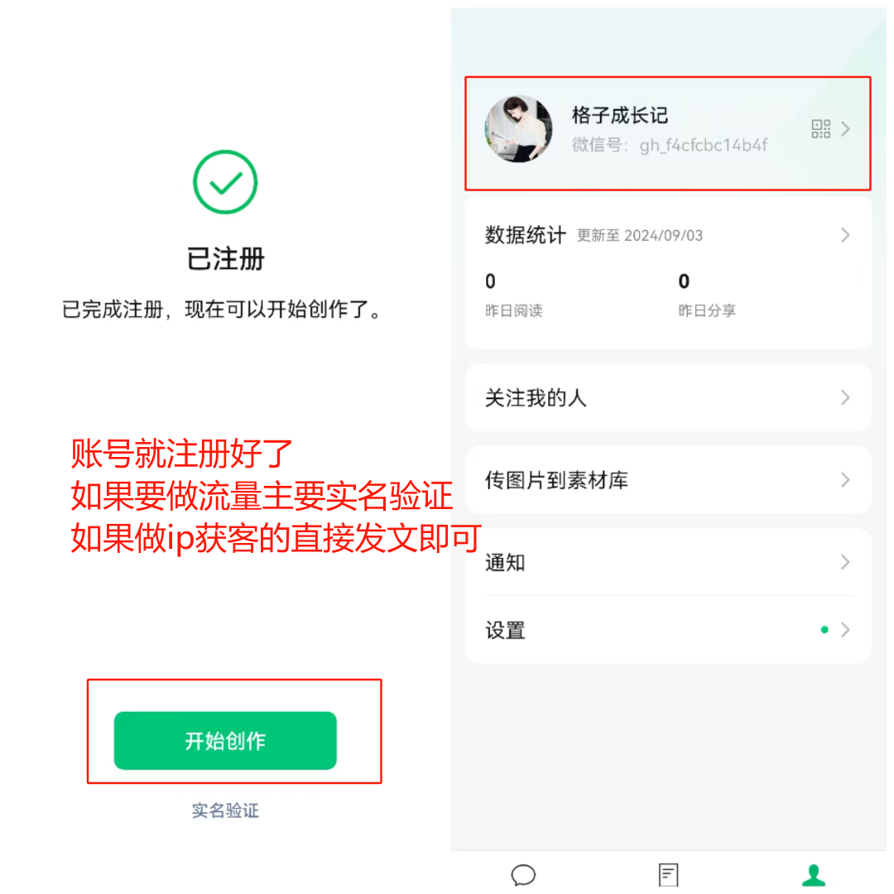
Task: Open 关注我的人 list
Action: pos(668,397)
